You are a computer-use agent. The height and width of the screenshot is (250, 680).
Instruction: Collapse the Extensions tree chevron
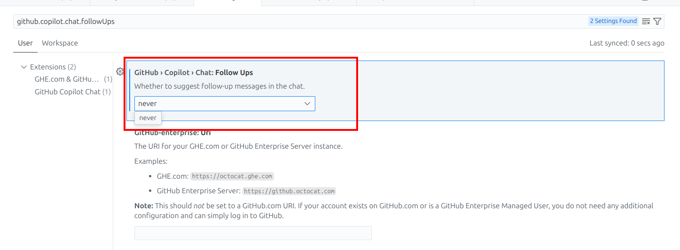tap(24, 67)
